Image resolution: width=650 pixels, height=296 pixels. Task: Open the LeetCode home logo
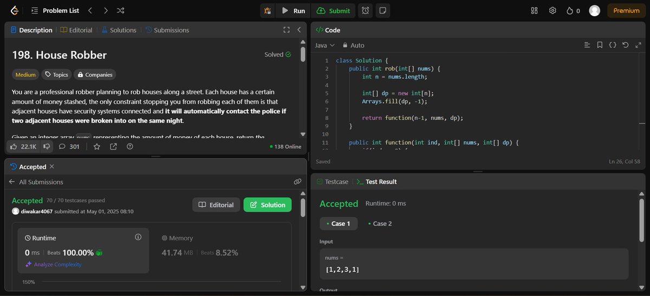(14, 10)
